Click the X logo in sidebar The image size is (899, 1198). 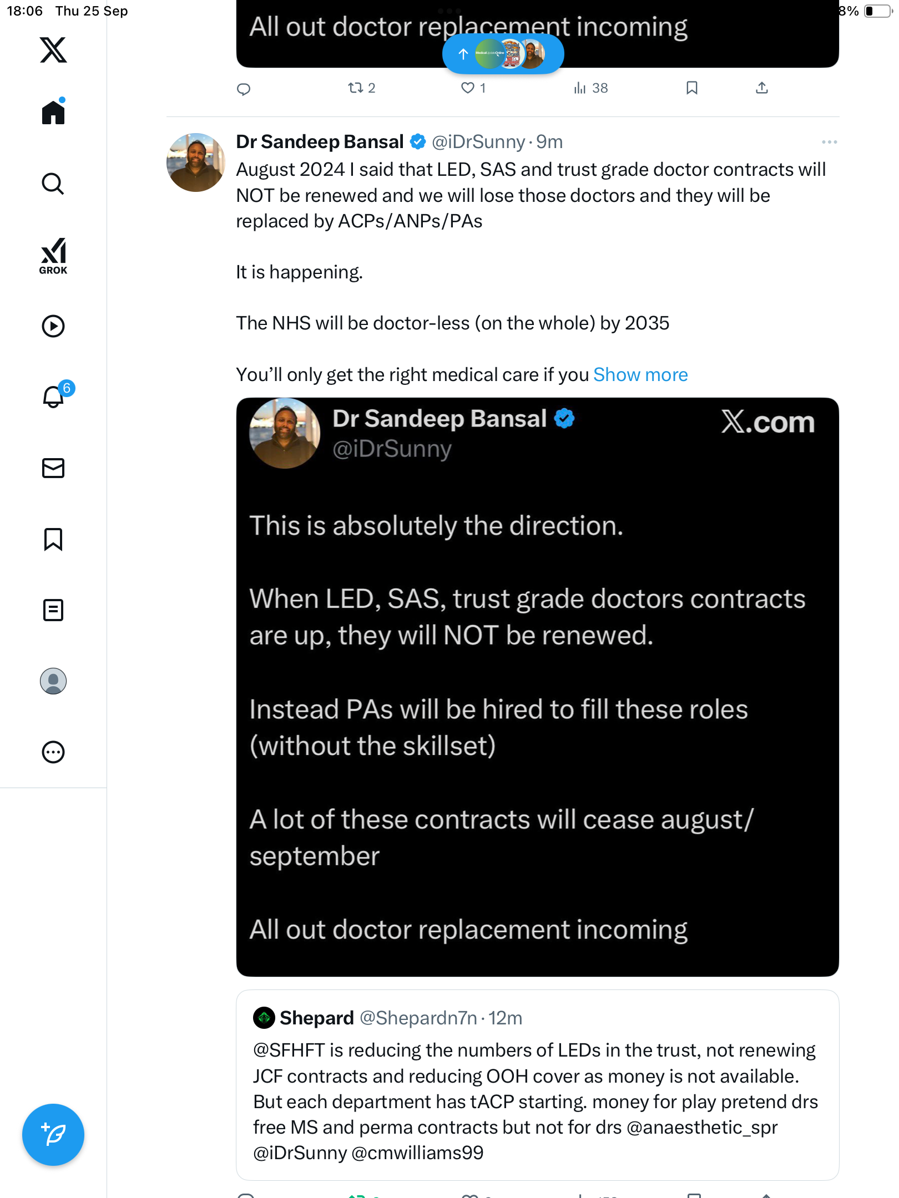(53, 50)
